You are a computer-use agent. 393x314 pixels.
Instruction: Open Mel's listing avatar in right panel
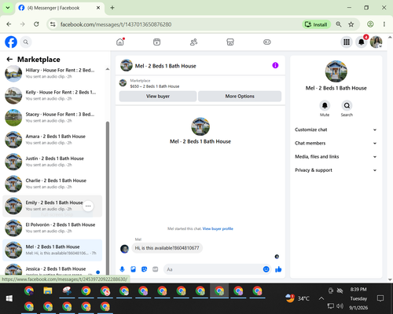pyautogui.click(x=336, y=71)
